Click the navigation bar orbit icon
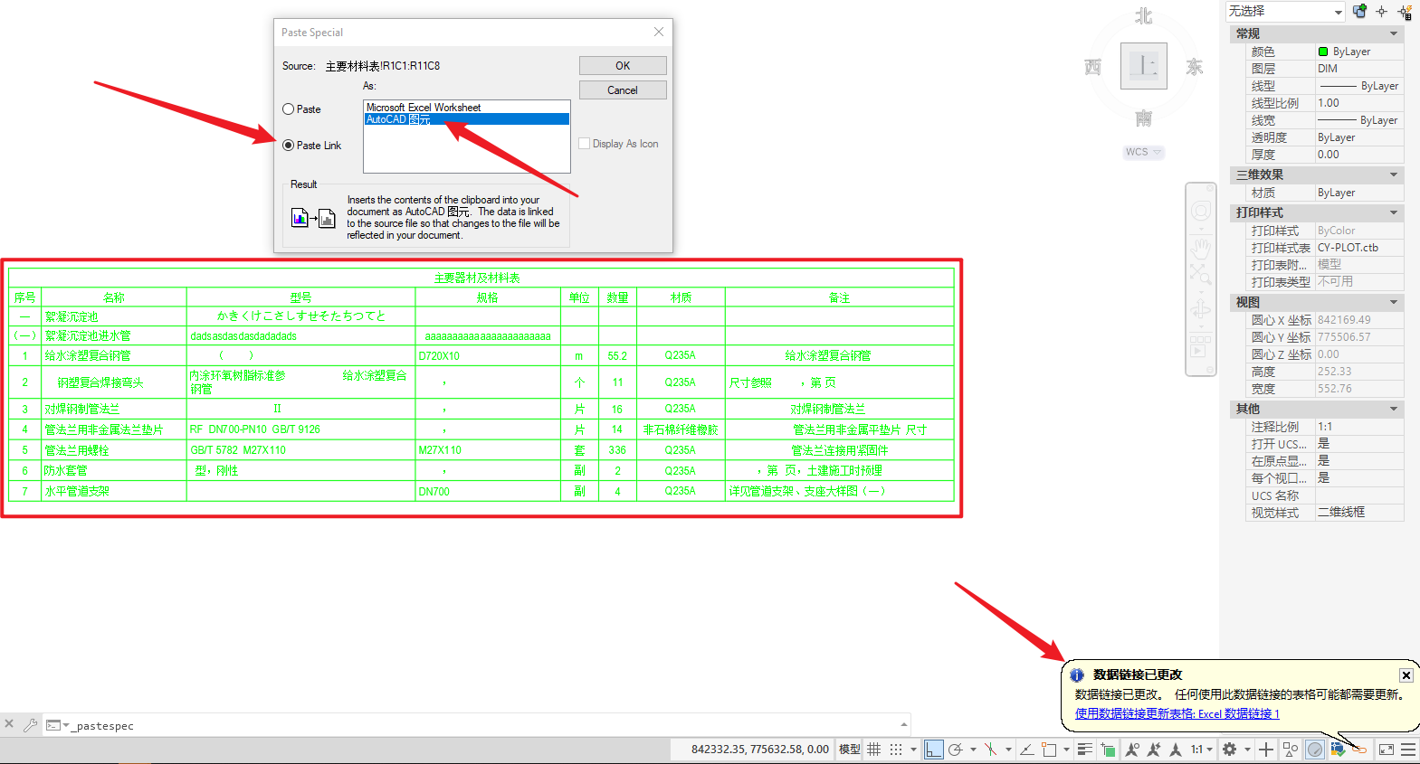The image size is (1420, 764). coord(1201,309)
